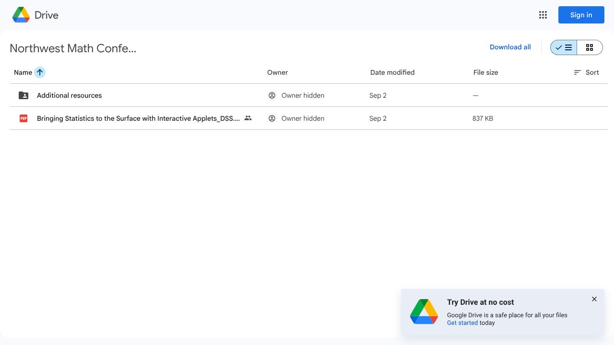Click the shared people icon beside PDF
This screenshot has height=345, width=614.
tap(248, 118)
